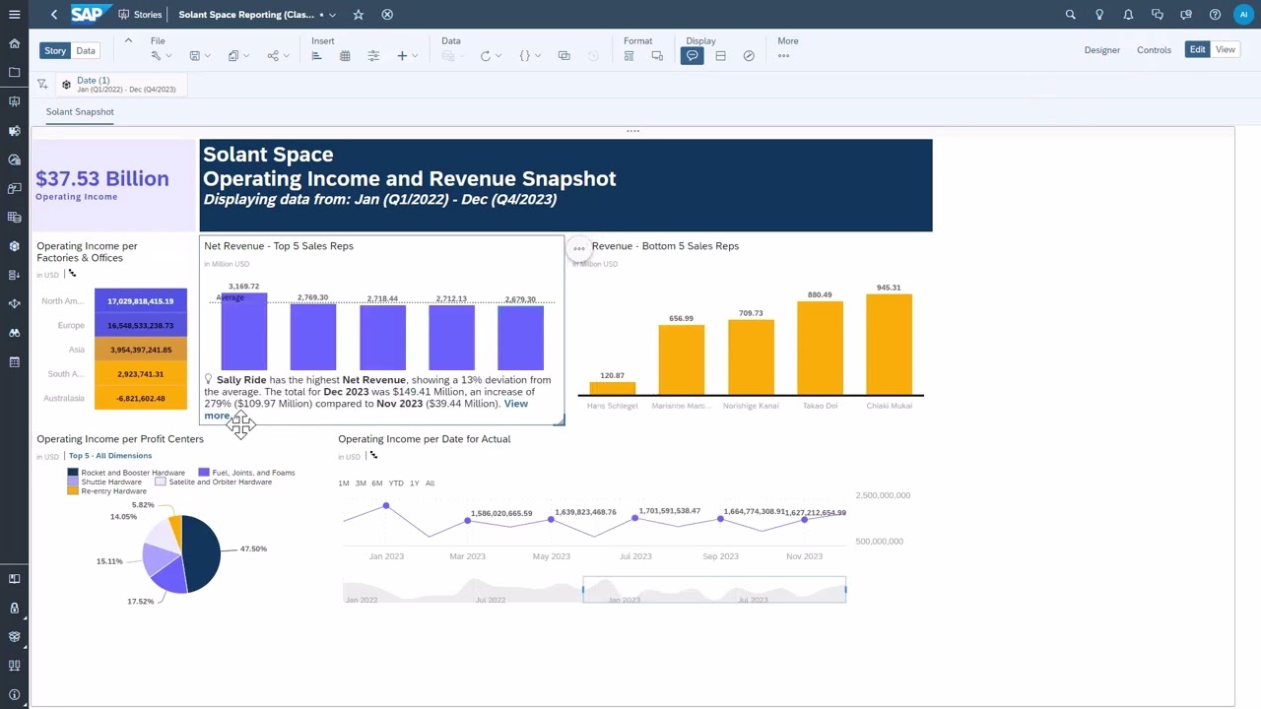This screenshot has width=1261, height=709.
Task: Click the responsive device preview icon
Action: pyautogui.click(x=657, y=56)
